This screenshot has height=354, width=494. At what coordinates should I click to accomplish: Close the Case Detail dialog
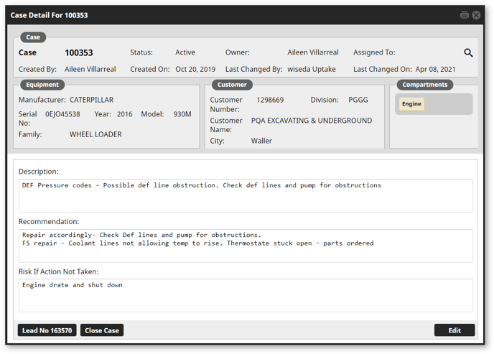coord(476,15)
